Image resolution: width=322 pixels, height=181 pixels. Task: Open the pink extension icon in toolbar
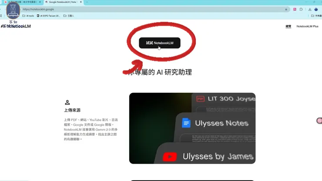(x=295, y=9)
